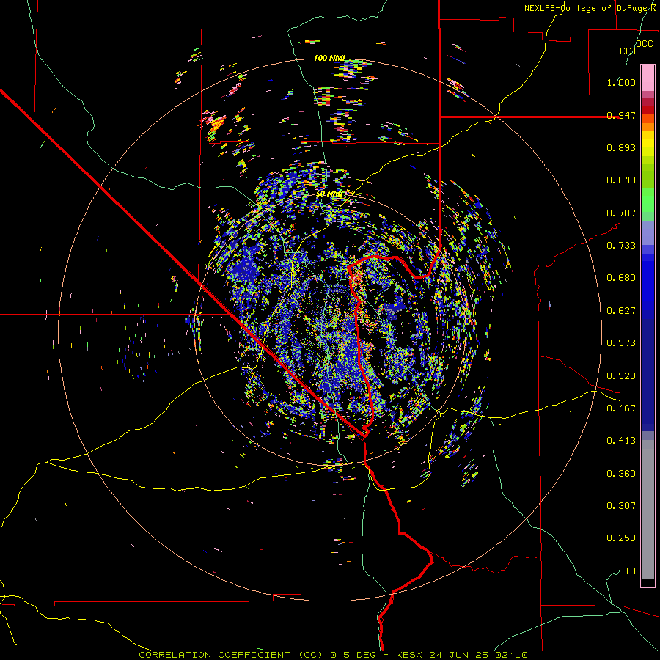
Task: Select the 0.307 scale value
Action: pyautogui.click(x=621, y=506)
